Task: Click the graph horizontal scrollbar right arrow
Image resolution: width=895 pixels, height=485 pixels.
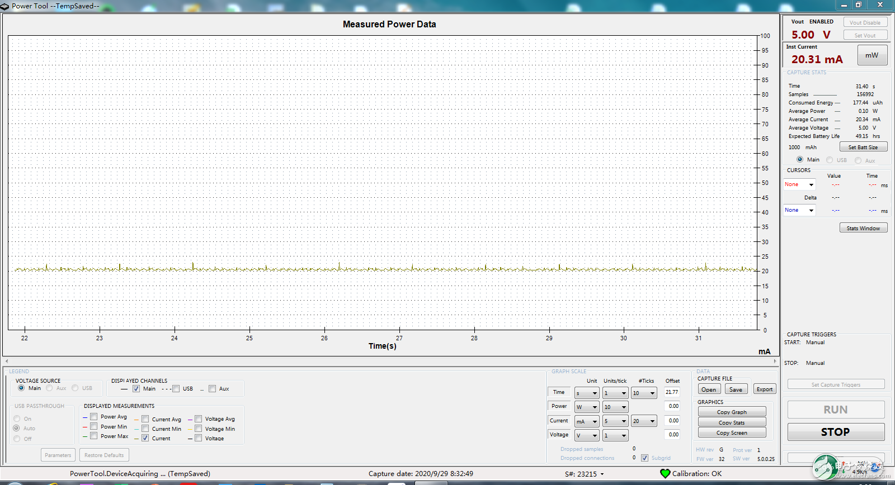Action: 775,362
